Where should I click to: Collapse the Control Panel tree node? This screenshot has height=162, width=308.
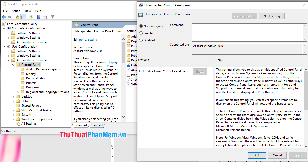13,64
